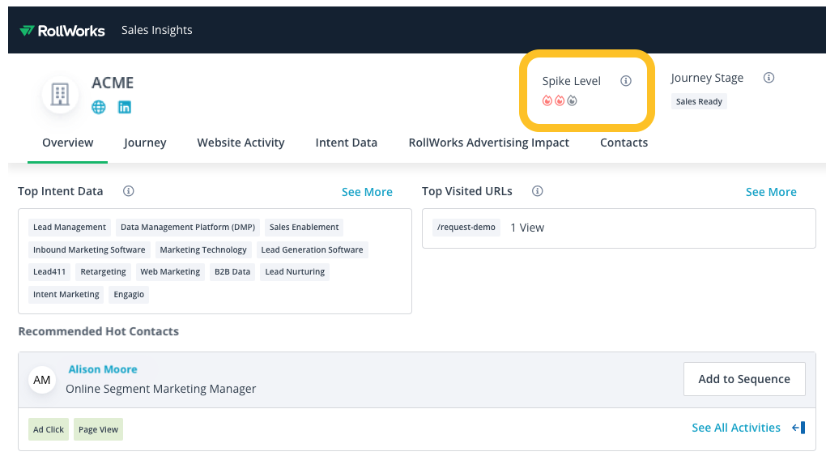
Task: Switch to the Overview tab
Action: (x=67, y=143)
